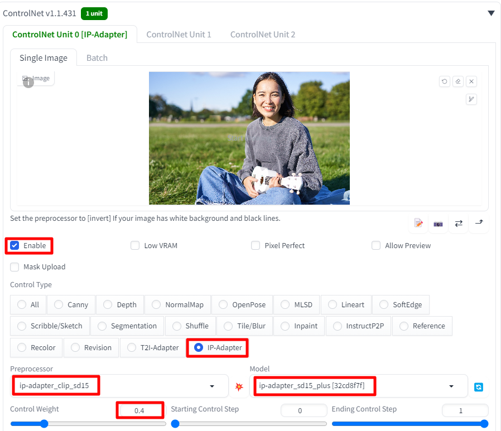Collapse the ControlNet panel with triangle arrow

point(491,13)
